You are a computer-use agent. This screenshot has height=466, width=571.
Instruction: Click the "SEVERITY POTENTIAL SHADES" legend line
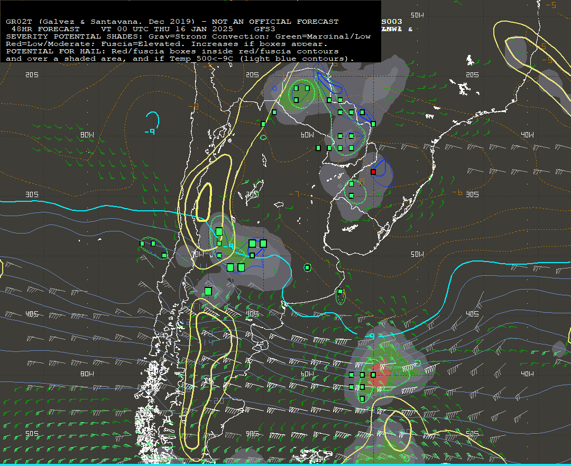coord(188,36)
